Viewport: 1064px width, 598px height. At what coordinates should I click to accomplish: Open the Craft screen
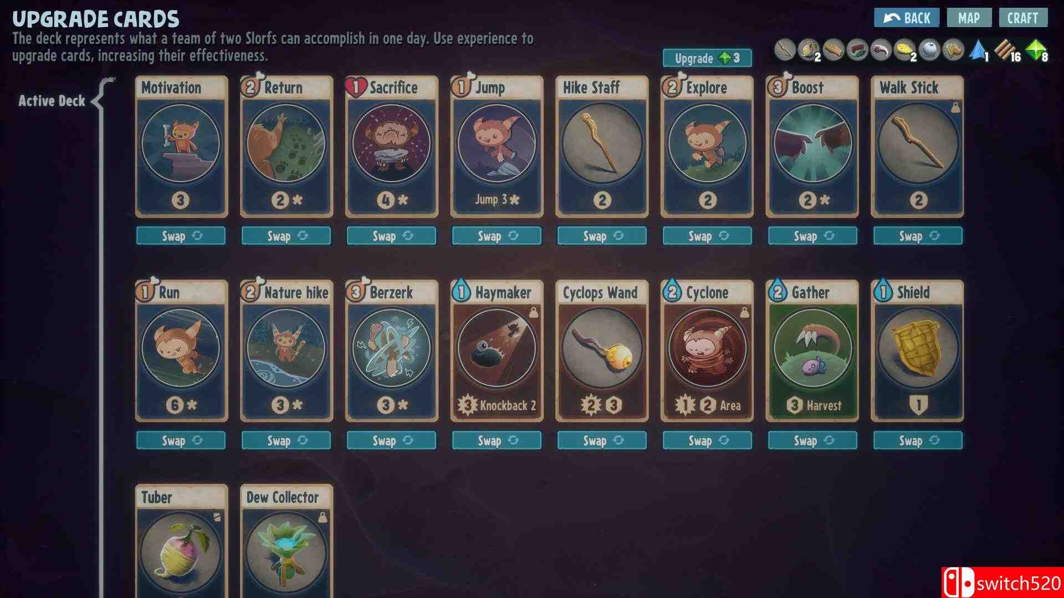pyautogui.click(x=1023, y=18)
